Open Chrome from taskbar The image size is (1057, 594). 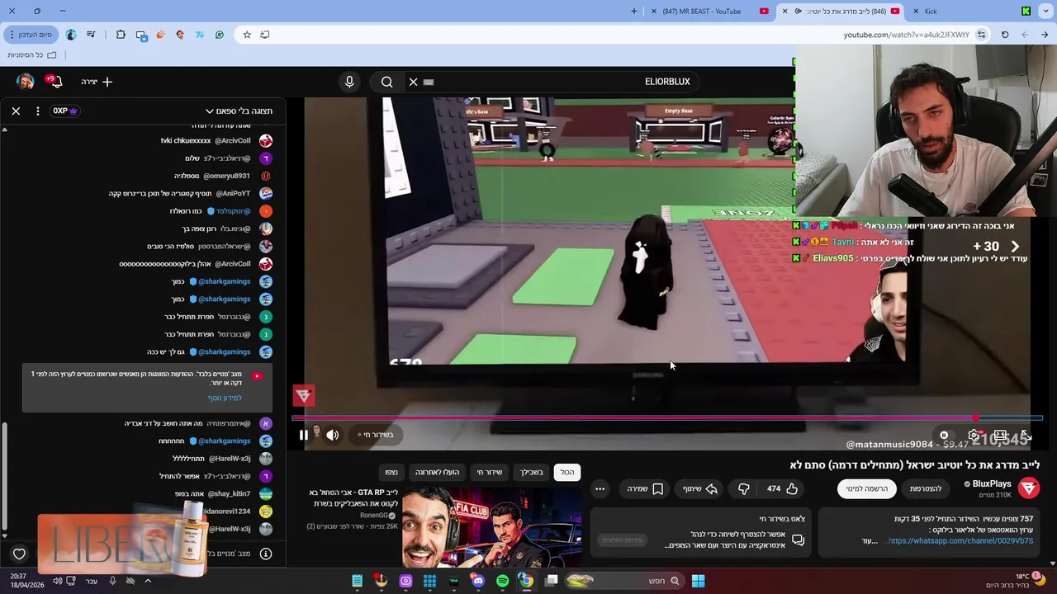pyautogui.click(x=526, y=581)
